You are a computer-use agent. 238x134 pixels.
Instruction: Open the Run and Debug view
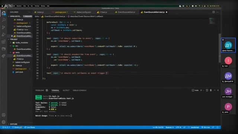4,35
